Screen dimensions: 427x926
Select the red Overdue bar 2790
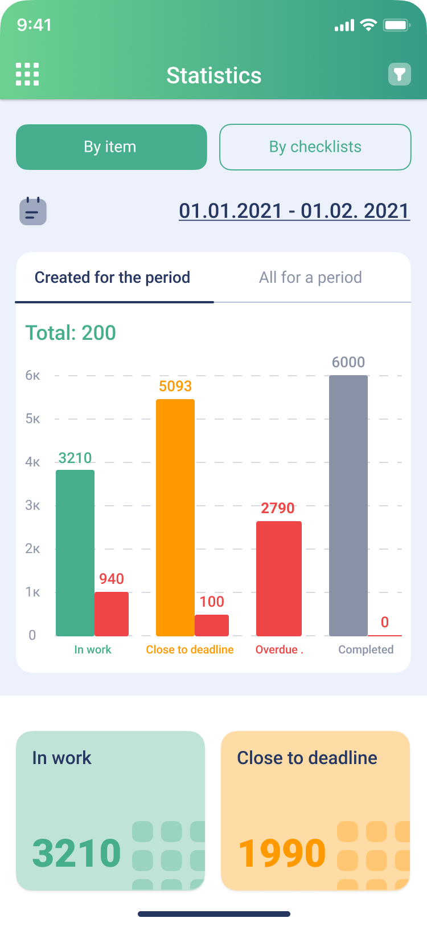[x=279, y=579]
